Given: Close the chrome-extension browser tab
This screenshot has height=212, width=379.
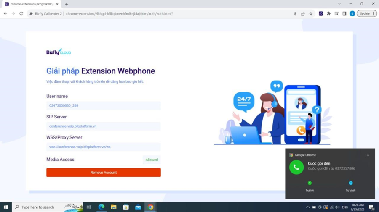Looking at the screenshot, I should 57,4.
